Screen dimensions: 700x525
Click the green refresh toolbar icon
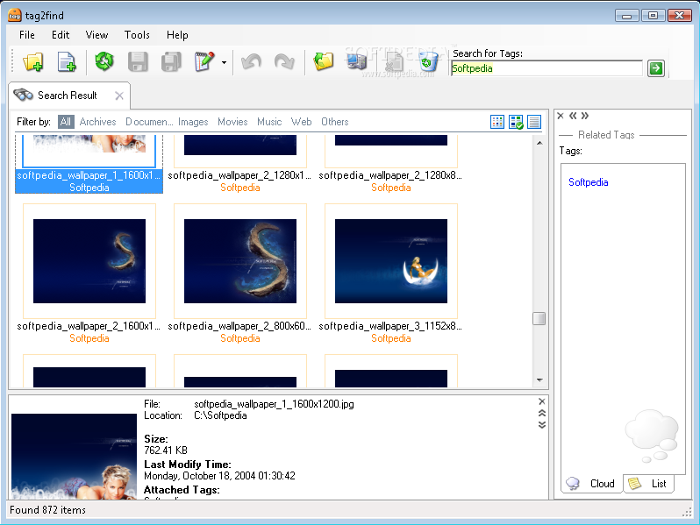click(x=104, y=61)
